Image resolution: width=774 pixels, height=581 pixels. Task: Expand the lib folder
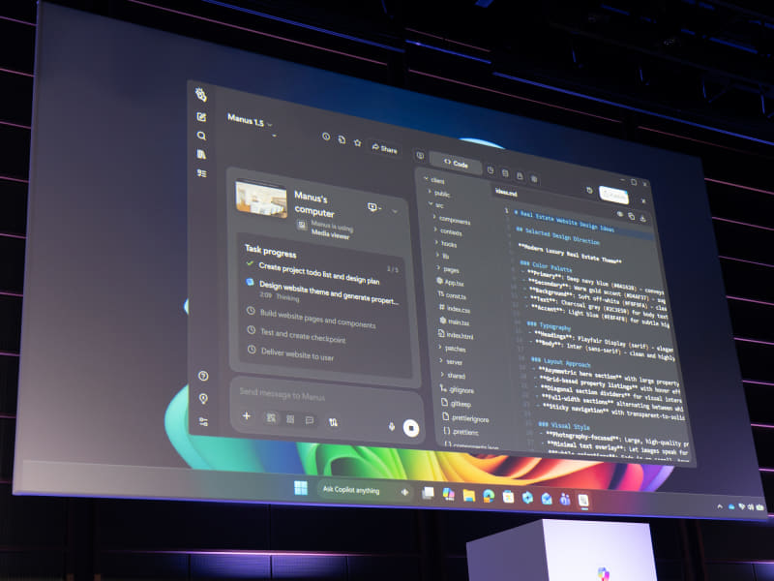click(x=442, y=256)
